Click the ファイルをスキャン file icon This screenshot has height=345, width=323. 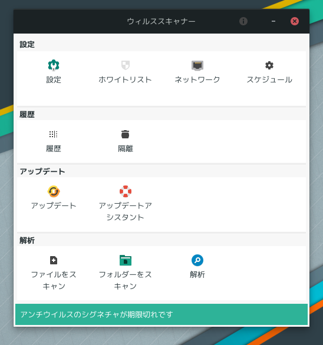tap(54, 260)
